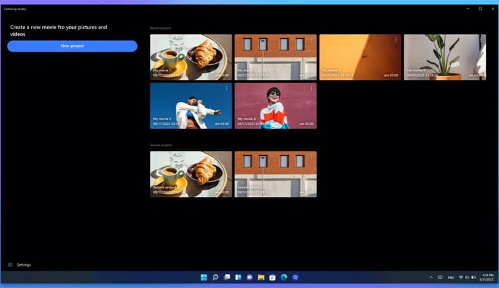Click the Windows Start button
Image resolution: width=499 pixels, height=288 pixels.
pos(204,277)
